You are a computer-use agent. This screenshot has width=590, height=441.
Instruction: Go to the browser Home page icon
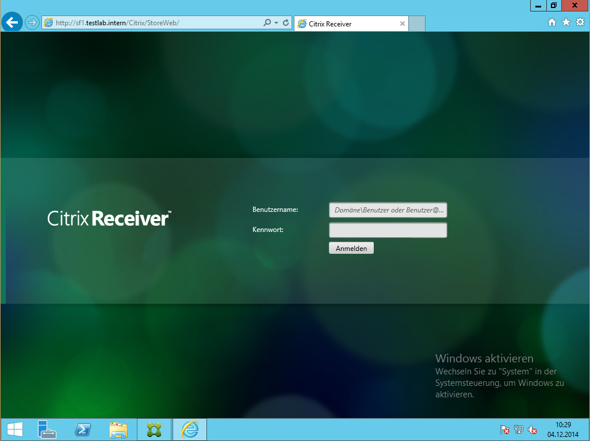[551, 22]
